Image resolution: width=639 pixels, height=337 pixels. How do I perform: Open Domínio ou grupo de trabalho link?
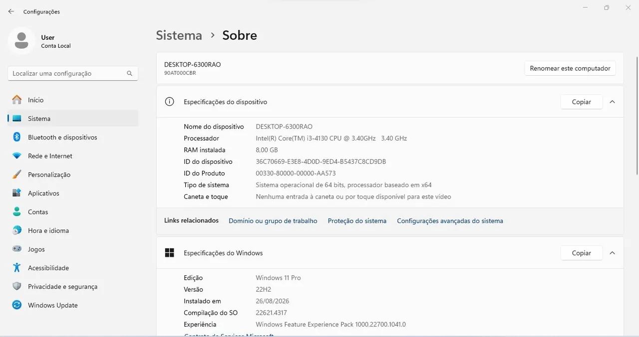coord(273,221)
